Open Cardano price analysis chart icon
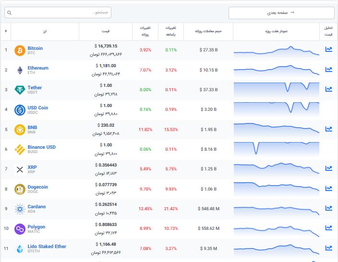The image size is (338, 262). tap(328, 208)
